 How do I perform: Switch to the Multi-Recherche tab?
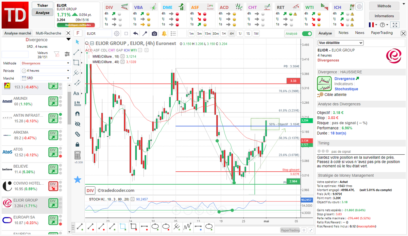point(49,33)
